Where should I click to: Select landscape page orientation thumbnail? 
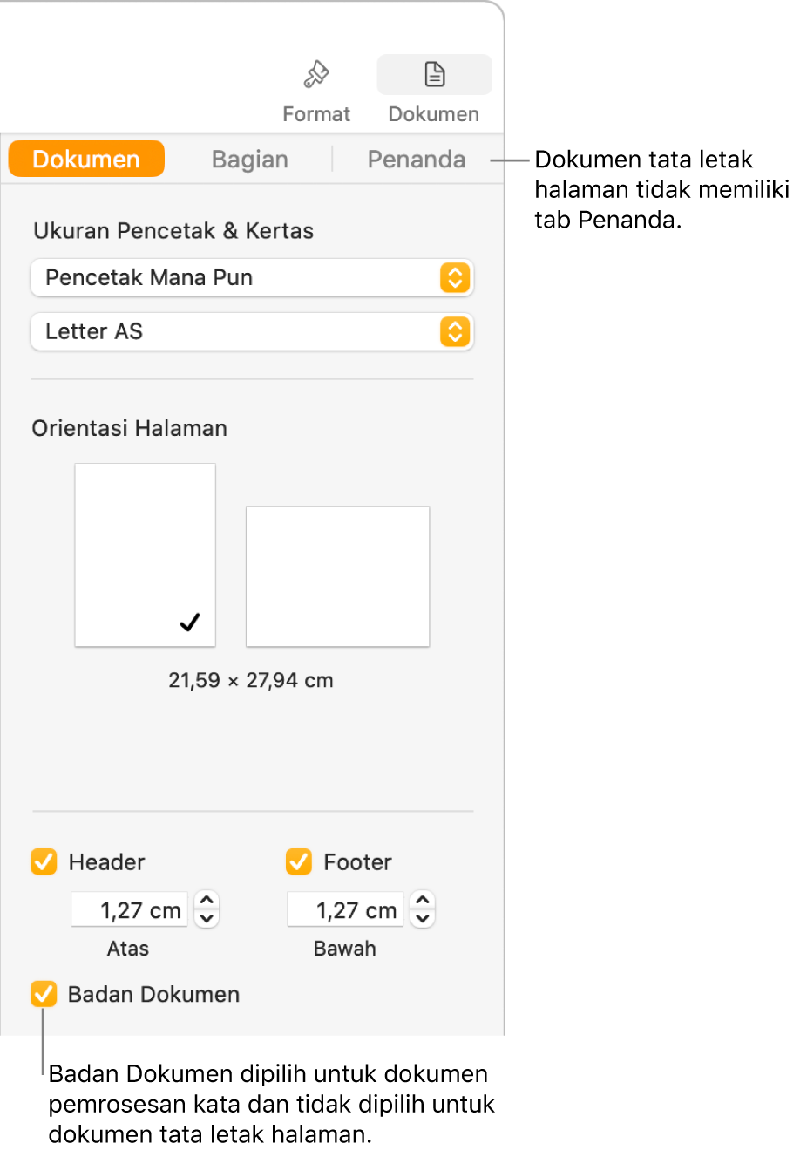pos(338,576)
